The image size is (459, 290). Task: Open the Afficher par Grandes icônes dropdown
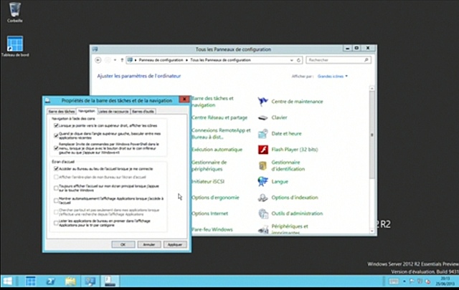pyautogui.click(x=333, y=77)
